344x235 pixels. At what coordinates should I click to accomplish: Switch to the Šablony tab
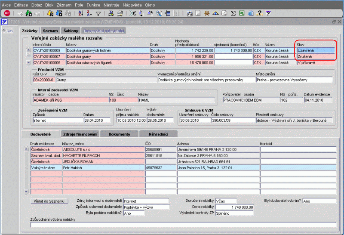(71, 31)
